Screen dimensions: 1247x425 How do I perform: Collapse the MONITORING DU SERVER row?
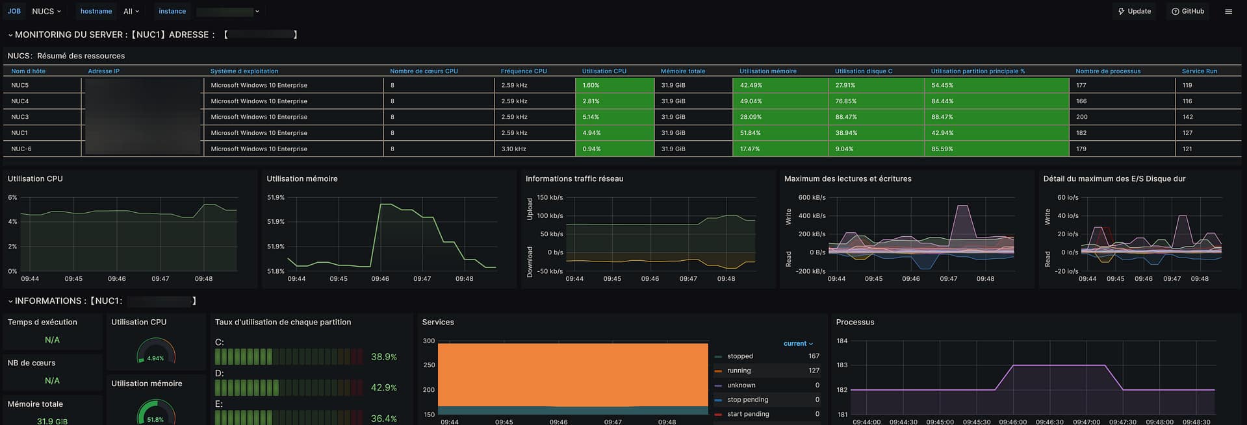pyautogui.click(x=10, y=35)
